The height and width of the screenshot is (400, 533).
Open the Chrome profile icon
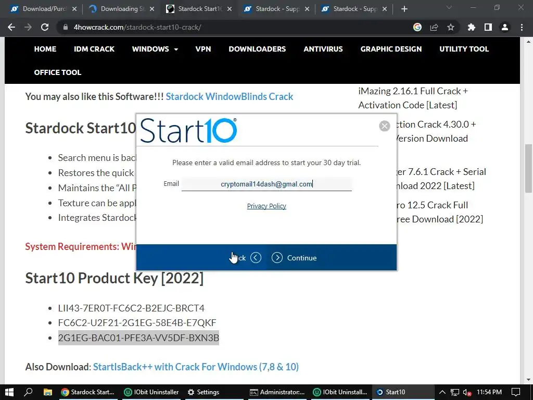click(505, 27)
